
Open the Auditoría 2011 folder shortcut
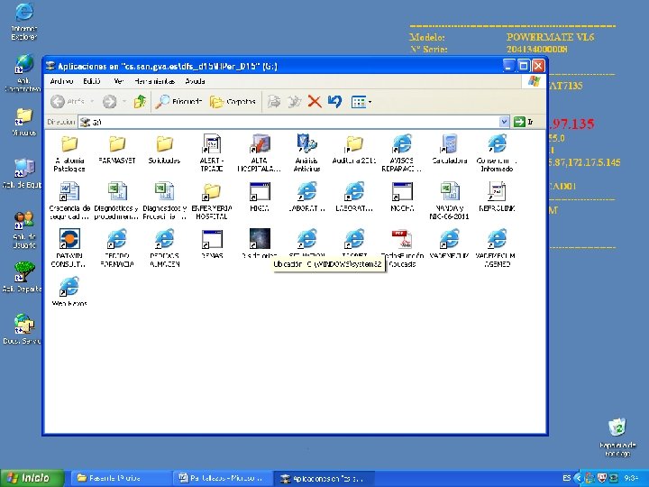coord(354,149)
